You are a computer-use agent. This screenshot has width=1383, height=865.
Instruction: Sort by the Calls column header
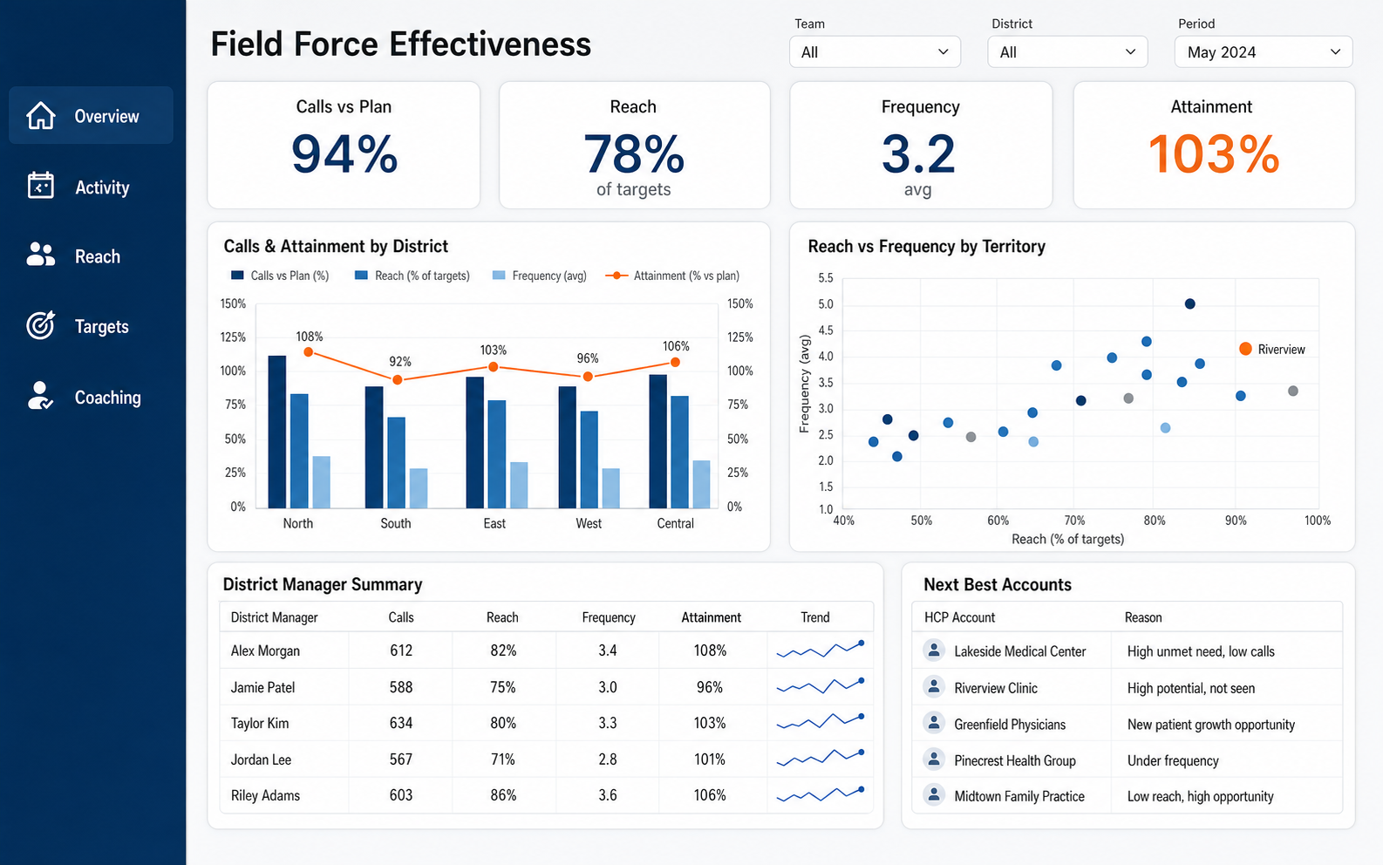click(401, 616)
